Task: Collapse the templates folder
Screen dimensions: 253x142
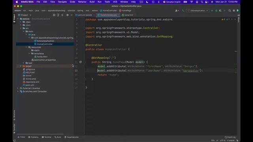Action: click(x=29, y=54)
